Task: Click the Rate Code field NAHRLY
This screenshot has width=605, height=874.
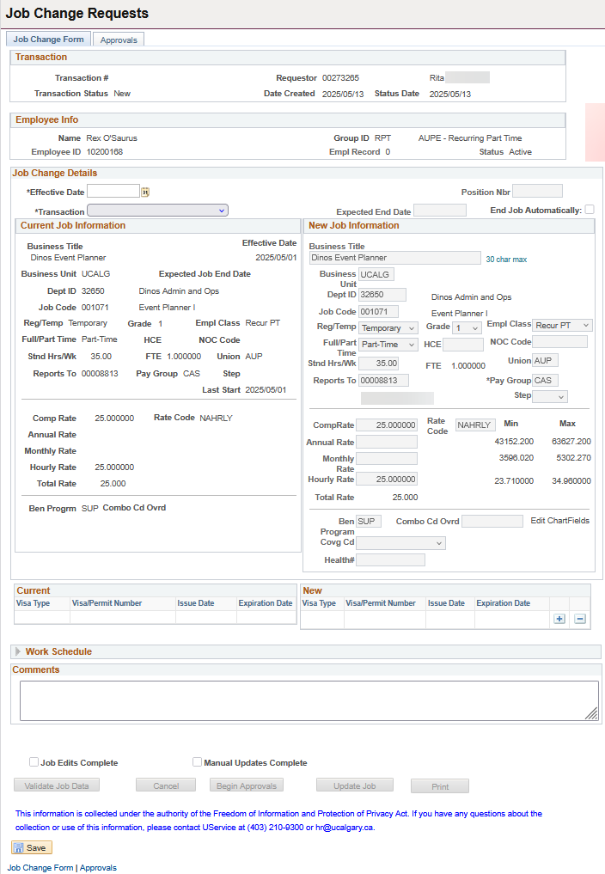Action: pyautogui.click(x=475, y=425)
